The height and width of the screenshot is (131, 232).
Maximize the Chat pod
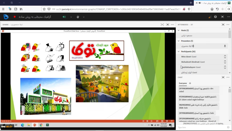coord(223,77)
